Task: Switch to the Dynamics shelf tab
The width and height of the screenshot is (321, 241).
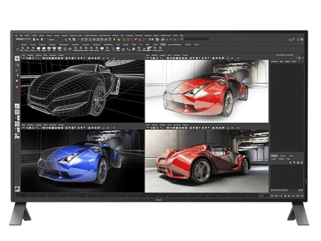Action: 86,44
